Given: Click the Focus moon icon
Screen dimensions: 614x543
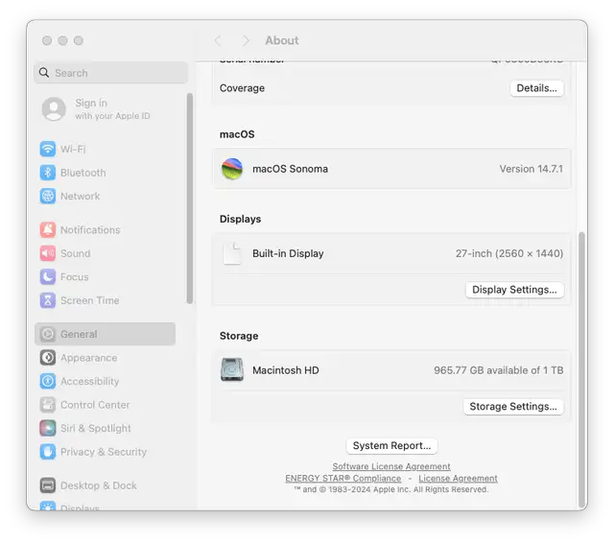Looking at the screenshot, I should coord(48,277).
